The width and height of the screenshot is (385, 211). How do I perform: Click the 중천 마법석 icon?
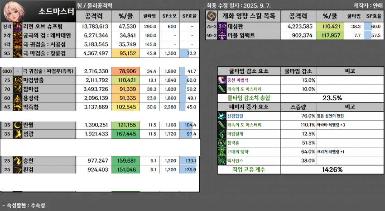tap(222, 80)
